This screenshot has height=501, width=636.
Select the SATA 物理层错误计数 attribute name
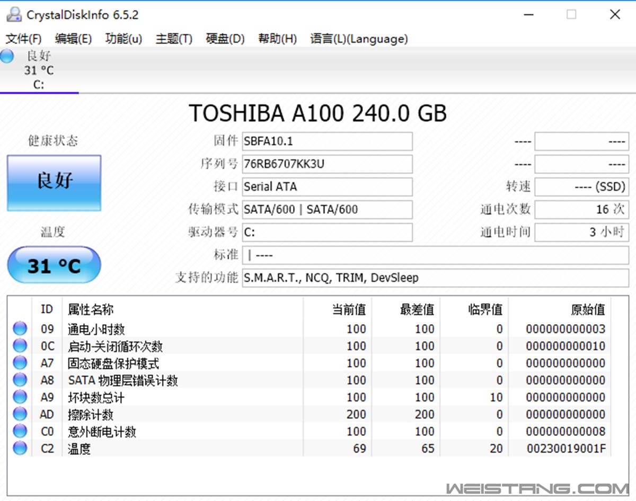pos(123,380)
